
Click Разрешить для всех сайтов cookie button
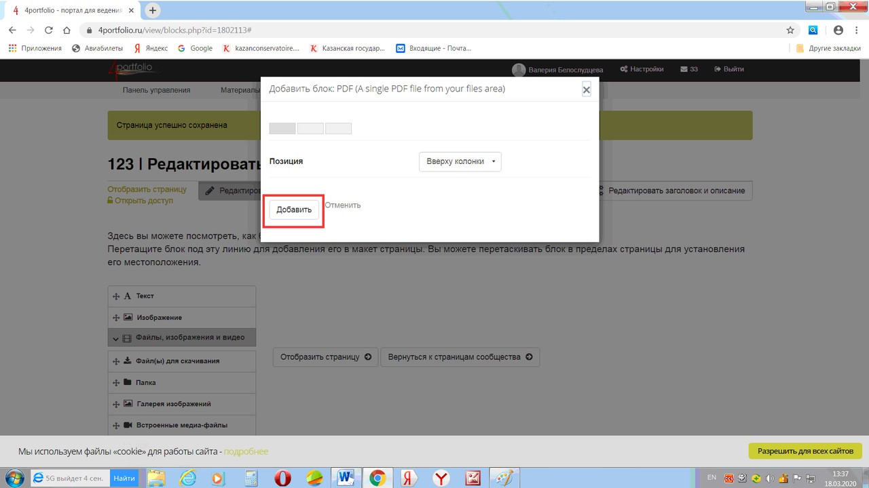(x=805, y=451)
